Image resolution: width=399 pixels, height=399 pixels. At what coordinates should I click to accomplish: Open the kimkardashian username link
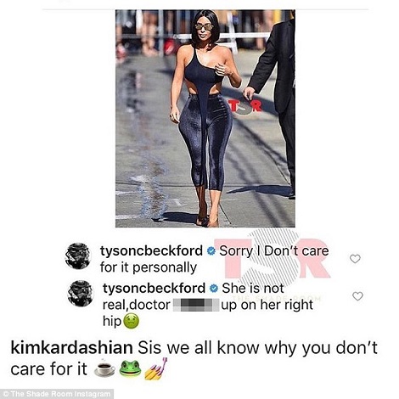pyautogui.click(x=71, y=348)
